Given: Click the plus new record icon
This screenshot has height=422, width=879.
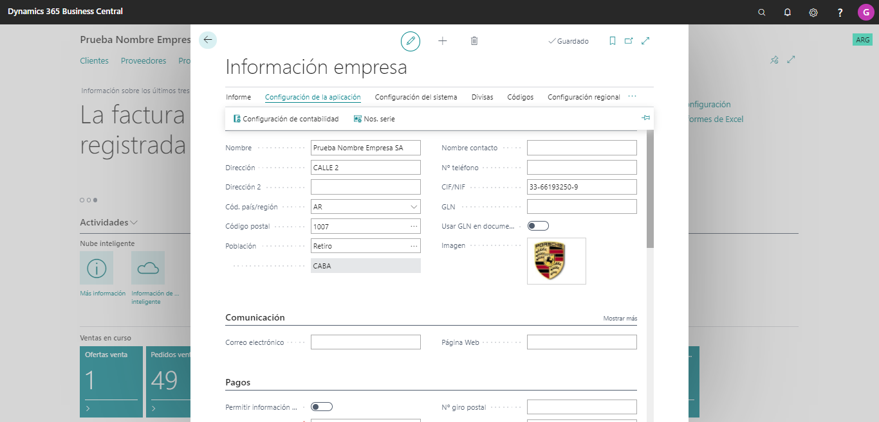Looking at the screenshot, I should (x=443, y=41).
